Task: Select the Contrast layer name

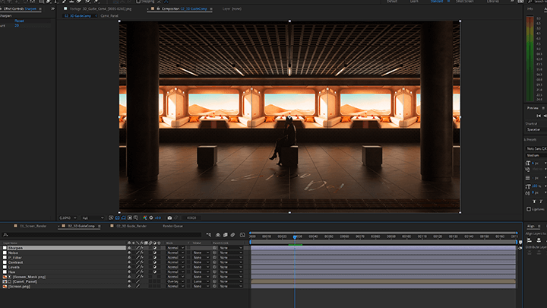Action: (16, 262)
